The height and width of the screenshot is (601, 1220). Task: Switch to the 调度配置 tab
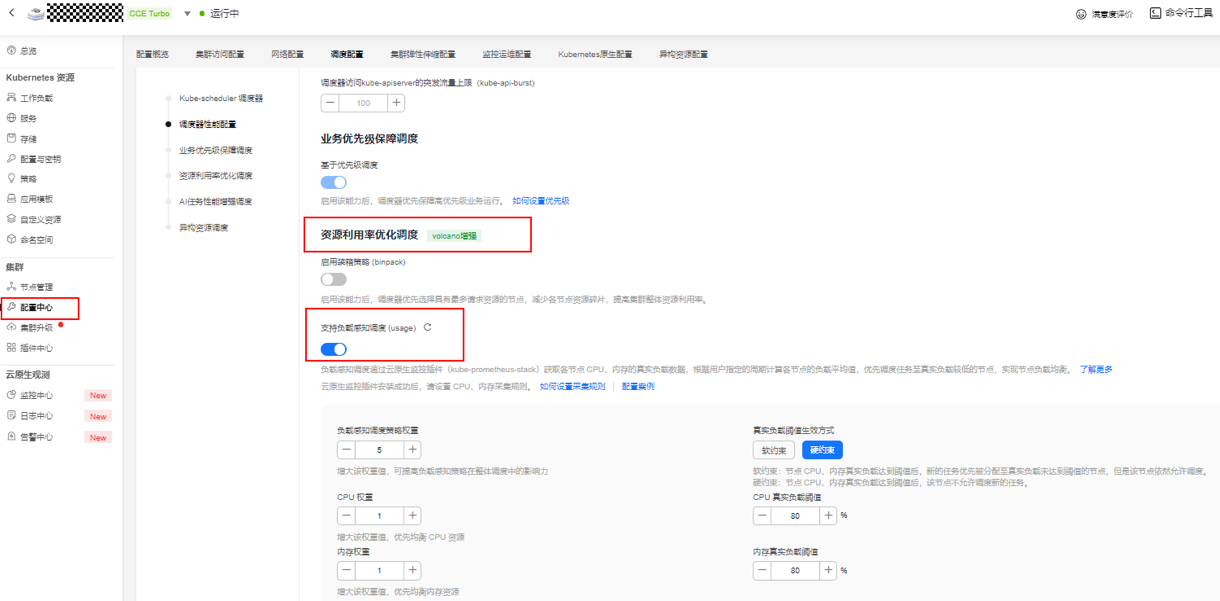pos(347,54)
